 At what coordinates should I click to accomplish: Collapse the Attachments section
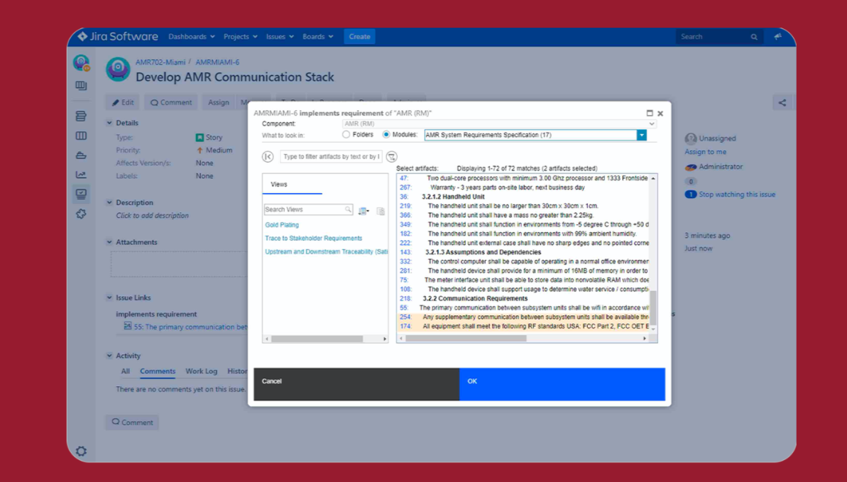[109, 243]
